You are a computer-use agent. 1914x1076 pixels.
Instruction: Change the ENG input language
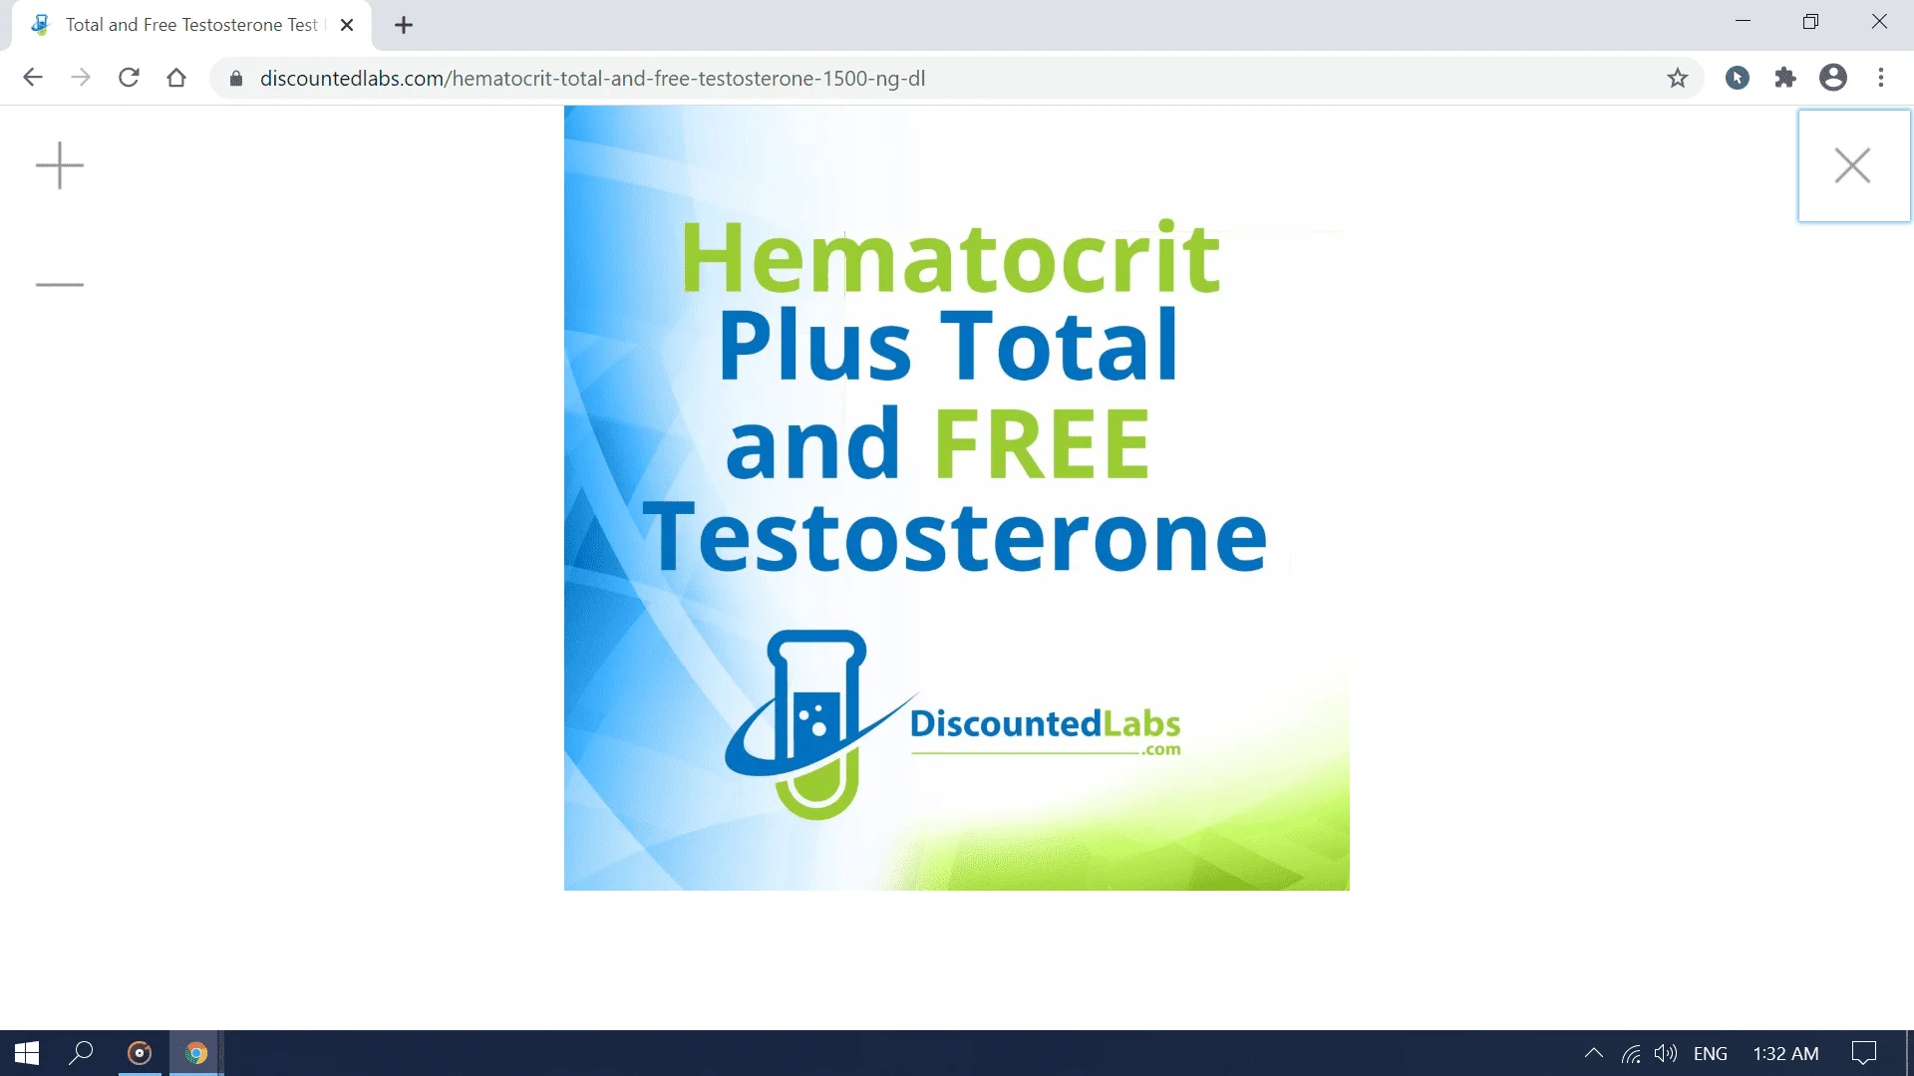pos(1711,1053)
